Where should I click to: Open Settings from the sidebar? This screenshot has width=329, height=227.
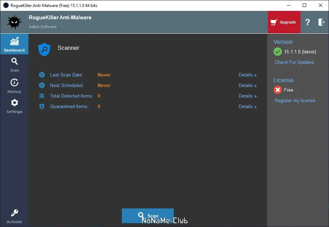pyautogui.click(x=14, y=106)
